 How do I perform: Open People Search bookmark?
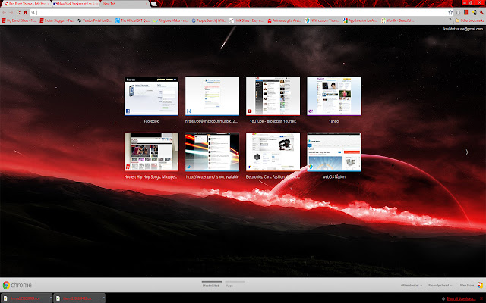tap(209, 20)
